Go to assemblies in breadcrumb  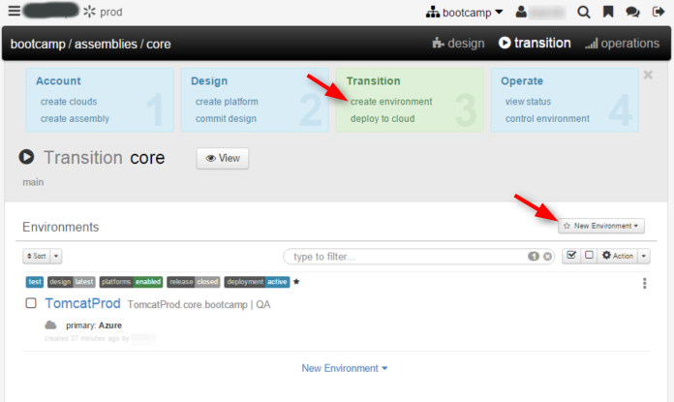(106, 44)
